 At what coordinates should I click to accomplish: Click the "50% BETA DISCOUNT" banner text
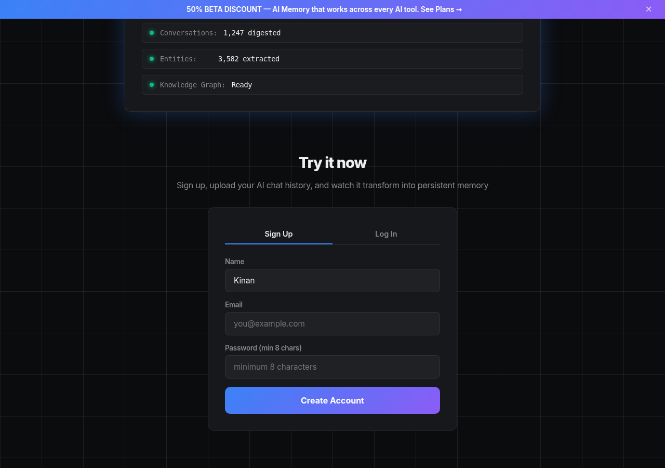pyautogui.click(x=224, y=9)
